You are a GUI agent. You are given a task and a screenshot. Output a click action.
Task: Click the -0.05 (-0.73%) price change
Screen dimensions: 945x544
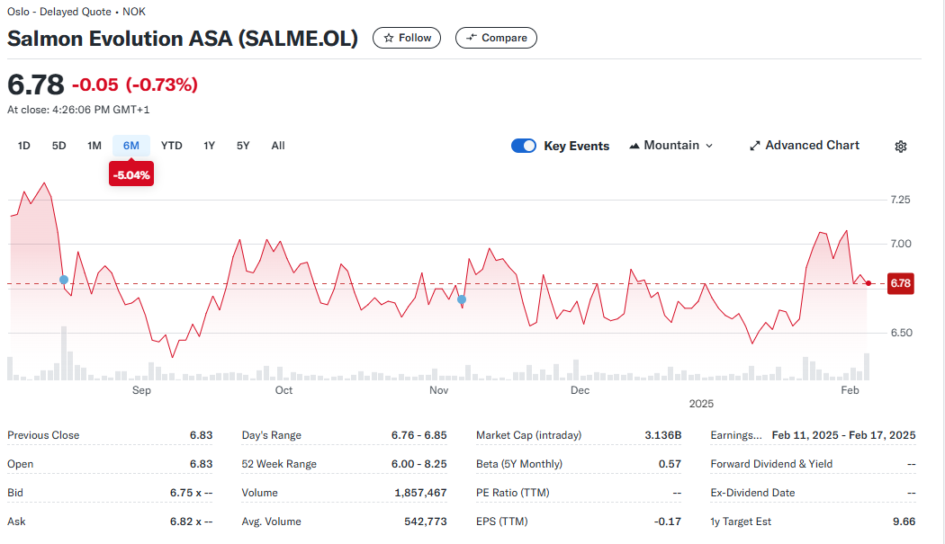[135, 85]
